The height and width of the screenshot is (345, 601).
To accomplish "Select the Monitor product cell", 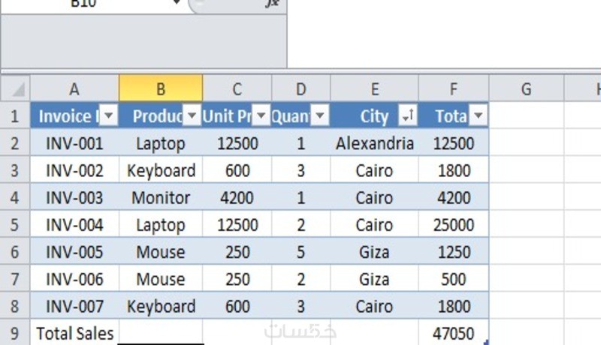I will point(160,198).
